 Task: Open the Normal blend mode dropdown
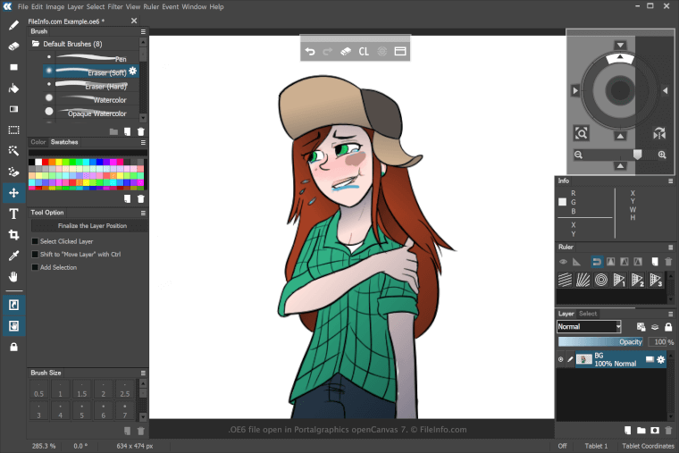tap(589, 327)
